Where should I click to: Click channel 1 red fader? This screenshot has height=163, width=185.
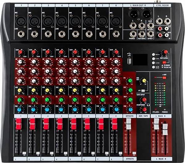point(18,124)
